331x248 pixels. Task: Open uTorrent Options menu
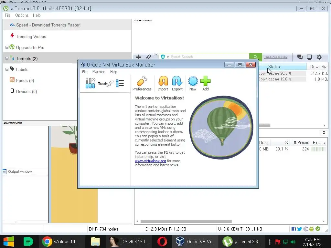tap(22, 15)
